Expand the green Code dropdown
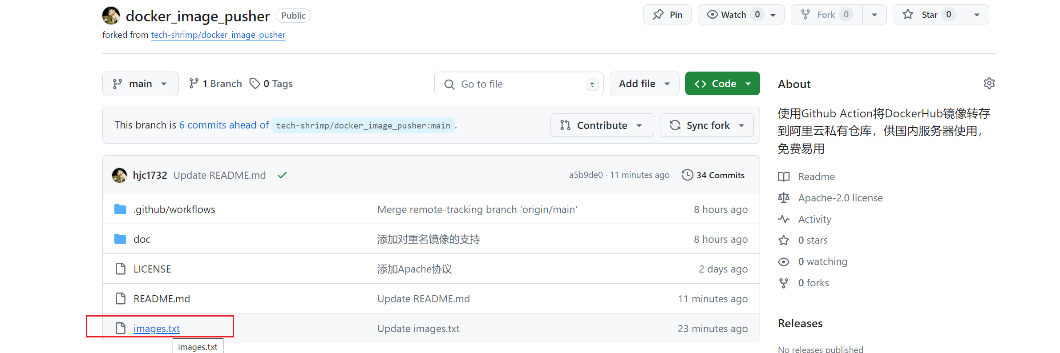 722,84
